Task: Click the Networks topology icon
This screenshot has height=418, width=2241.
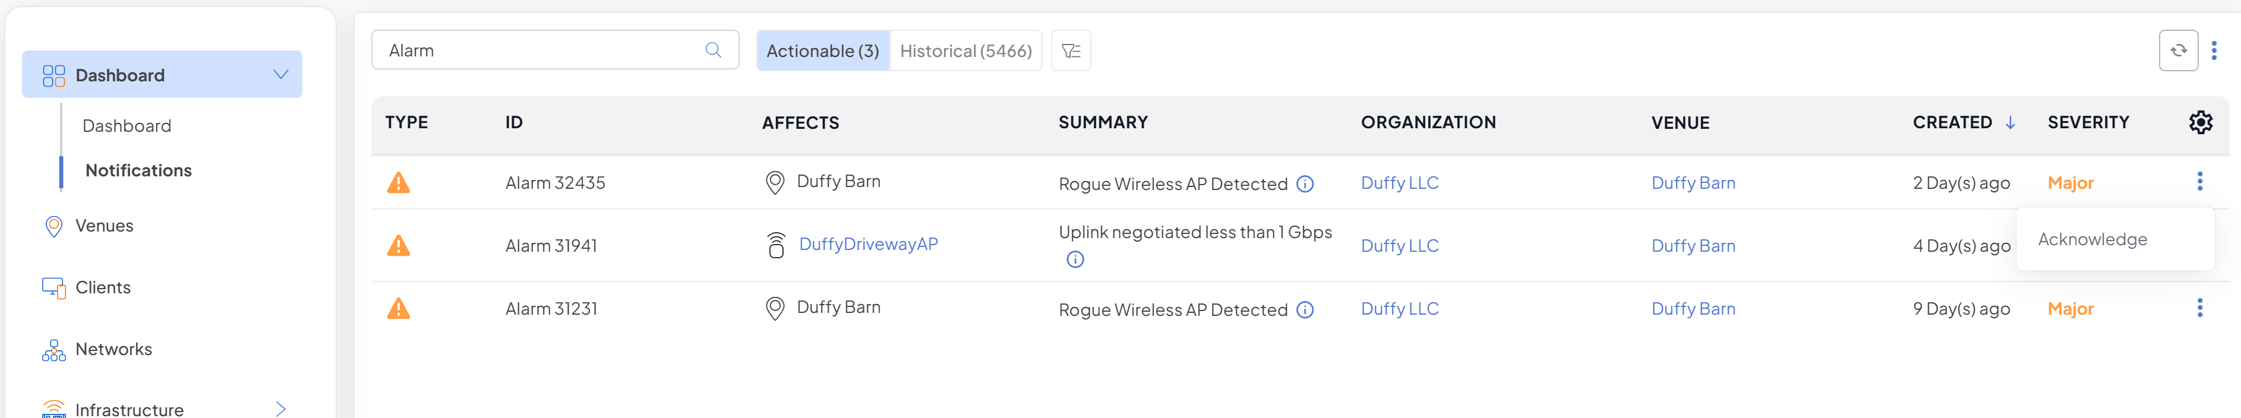Action: [54, 350]
